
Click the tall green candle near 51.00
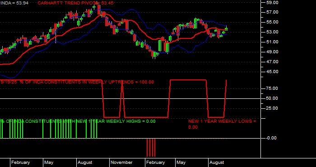pyautogui.click(x=160, y=46)
